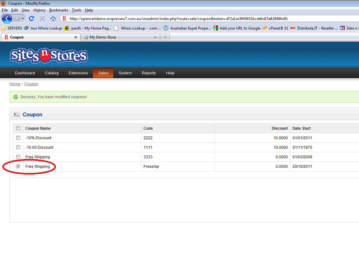The height and width of the screenshot is (254, 359).
Task: Toggle the select-all coupons checkbox
Action: (x=18, y=128)
